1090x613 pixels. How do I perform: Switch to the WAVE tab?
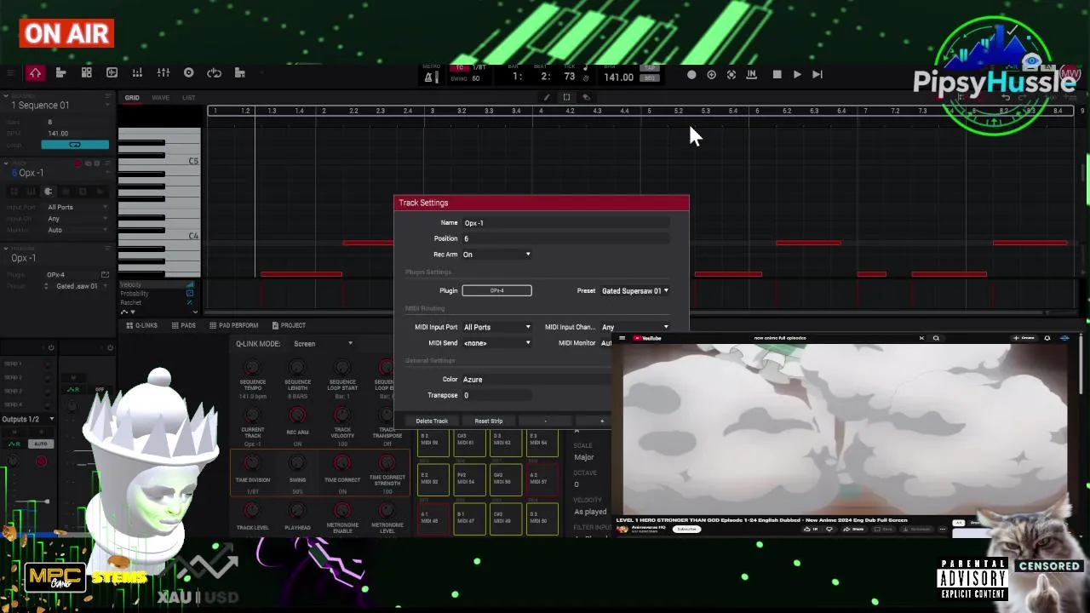pyautogui.click(x=160, y=98)
